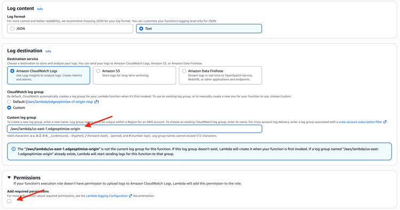Click the 'CloudWatch log group' label
Viewport: 400px width, 210px height.
pyautogui.click(x=25, y=92)
